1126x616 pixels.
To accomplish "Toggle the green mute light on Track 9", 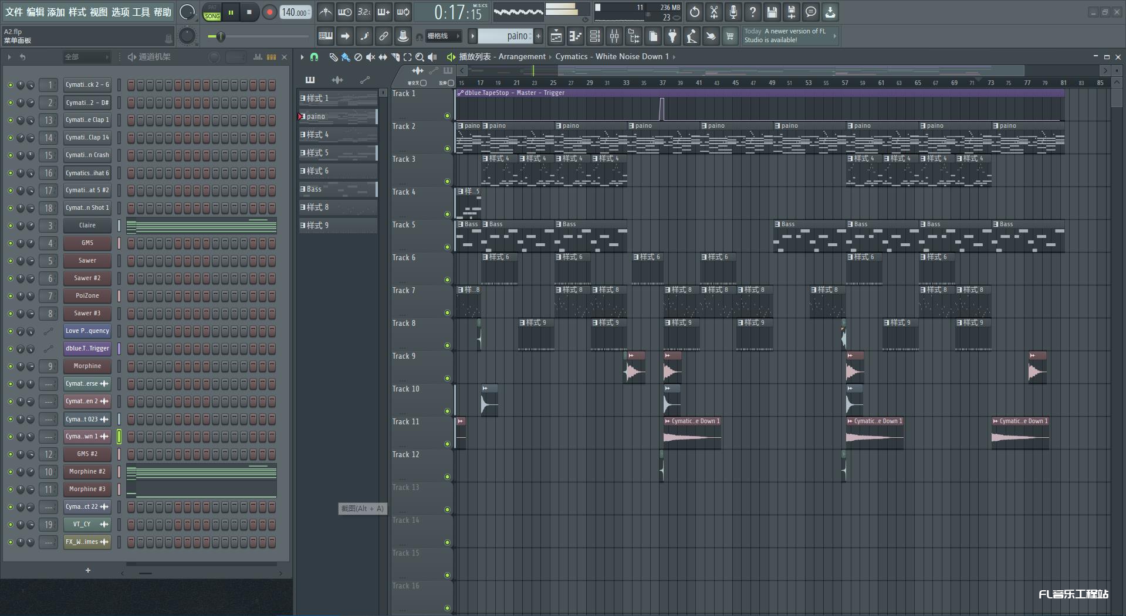I will [447, 379].
